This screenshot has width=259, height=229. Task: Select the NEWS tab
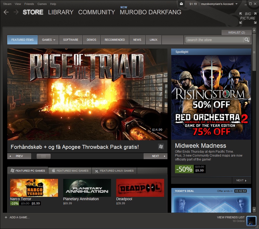tap(137, 40)
